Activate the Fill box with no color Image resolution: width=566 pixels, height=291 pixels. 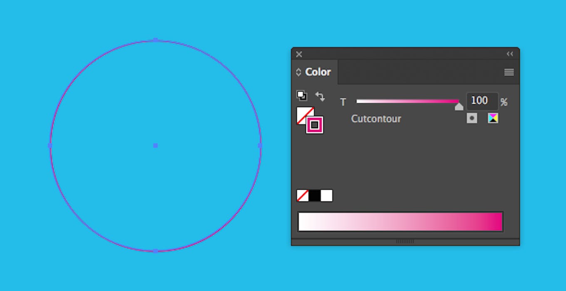pyautogui.click(x=305, y=115)
